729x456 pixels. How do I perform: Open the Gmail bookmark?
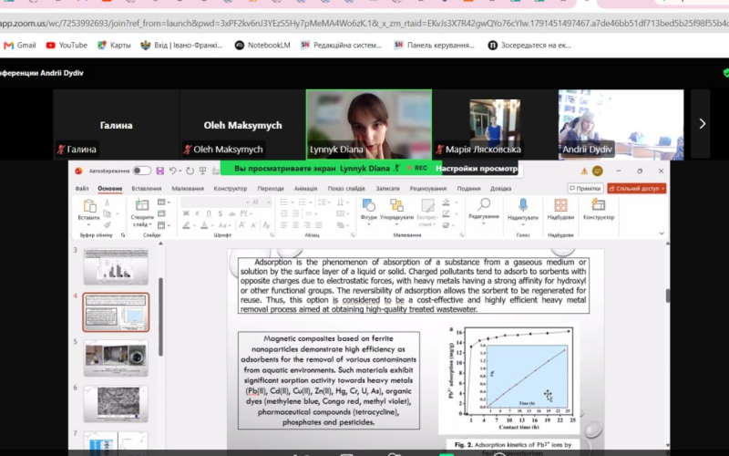pos(20,45)
